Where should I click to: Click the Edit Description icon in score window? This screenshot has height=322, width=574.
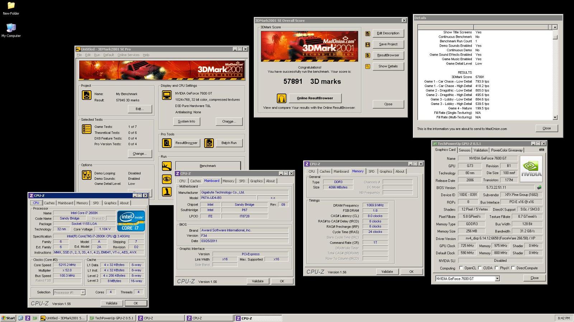pyautogui.click(x=368, y=33)
